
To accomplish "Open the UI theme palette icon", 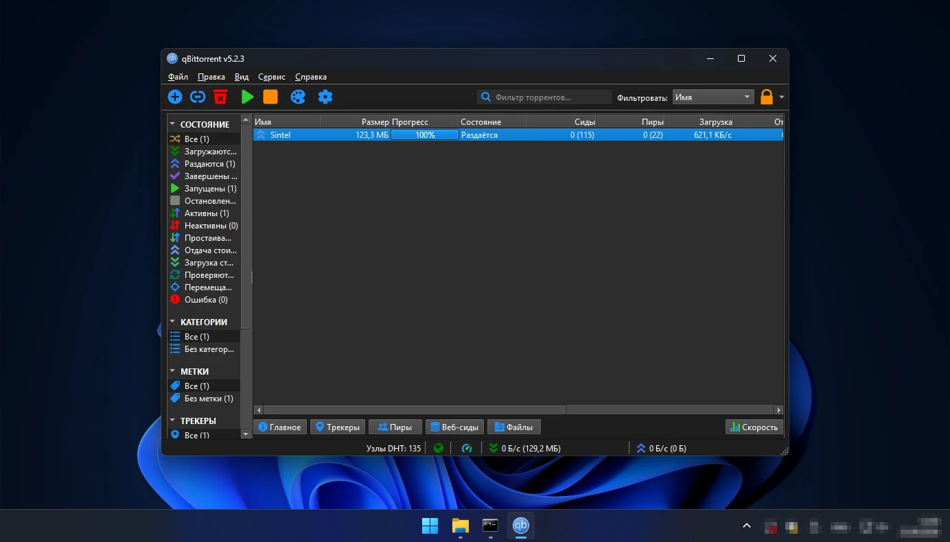I will point(298,97).
